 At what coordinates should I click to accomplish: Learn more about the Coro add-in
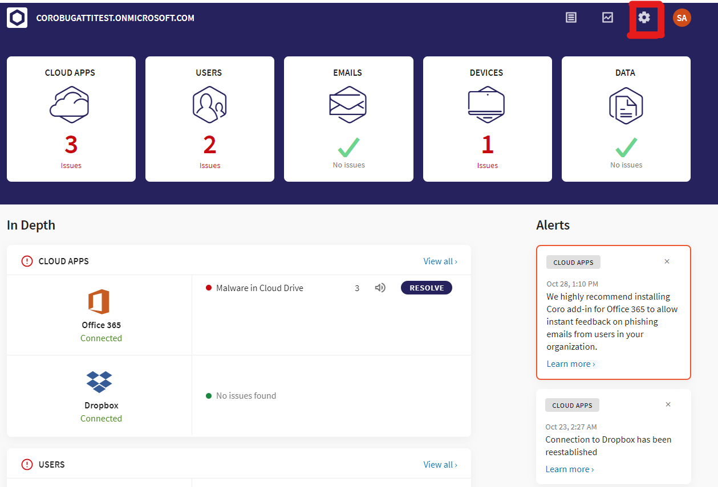pyautogui.click(x=571, y=363)
